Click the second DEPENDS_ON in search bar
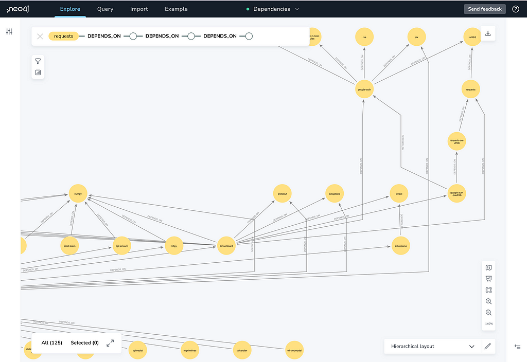Viewport: 527px width, 362px height. click(x=162, y=37)
